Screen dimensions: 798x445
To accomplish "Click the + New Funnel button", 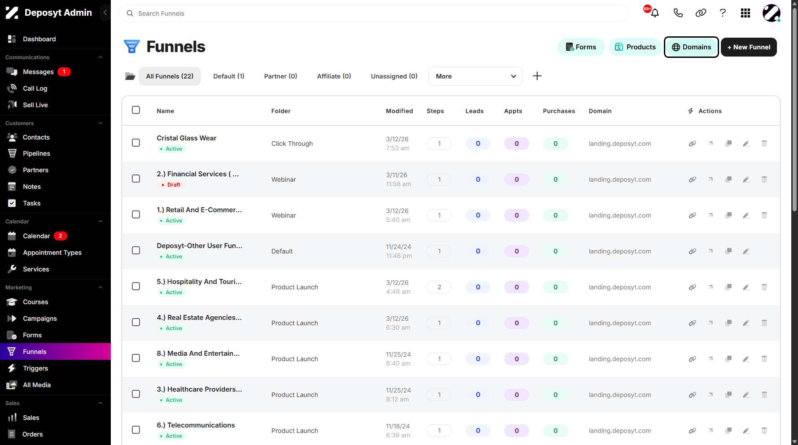I will 749,47.
